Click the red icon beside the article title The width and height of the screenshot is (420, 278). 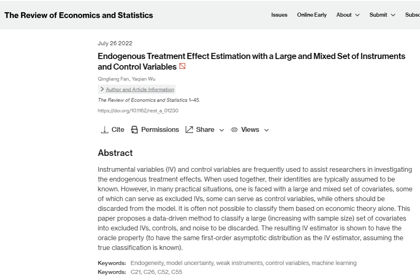[x=182, y=66]
